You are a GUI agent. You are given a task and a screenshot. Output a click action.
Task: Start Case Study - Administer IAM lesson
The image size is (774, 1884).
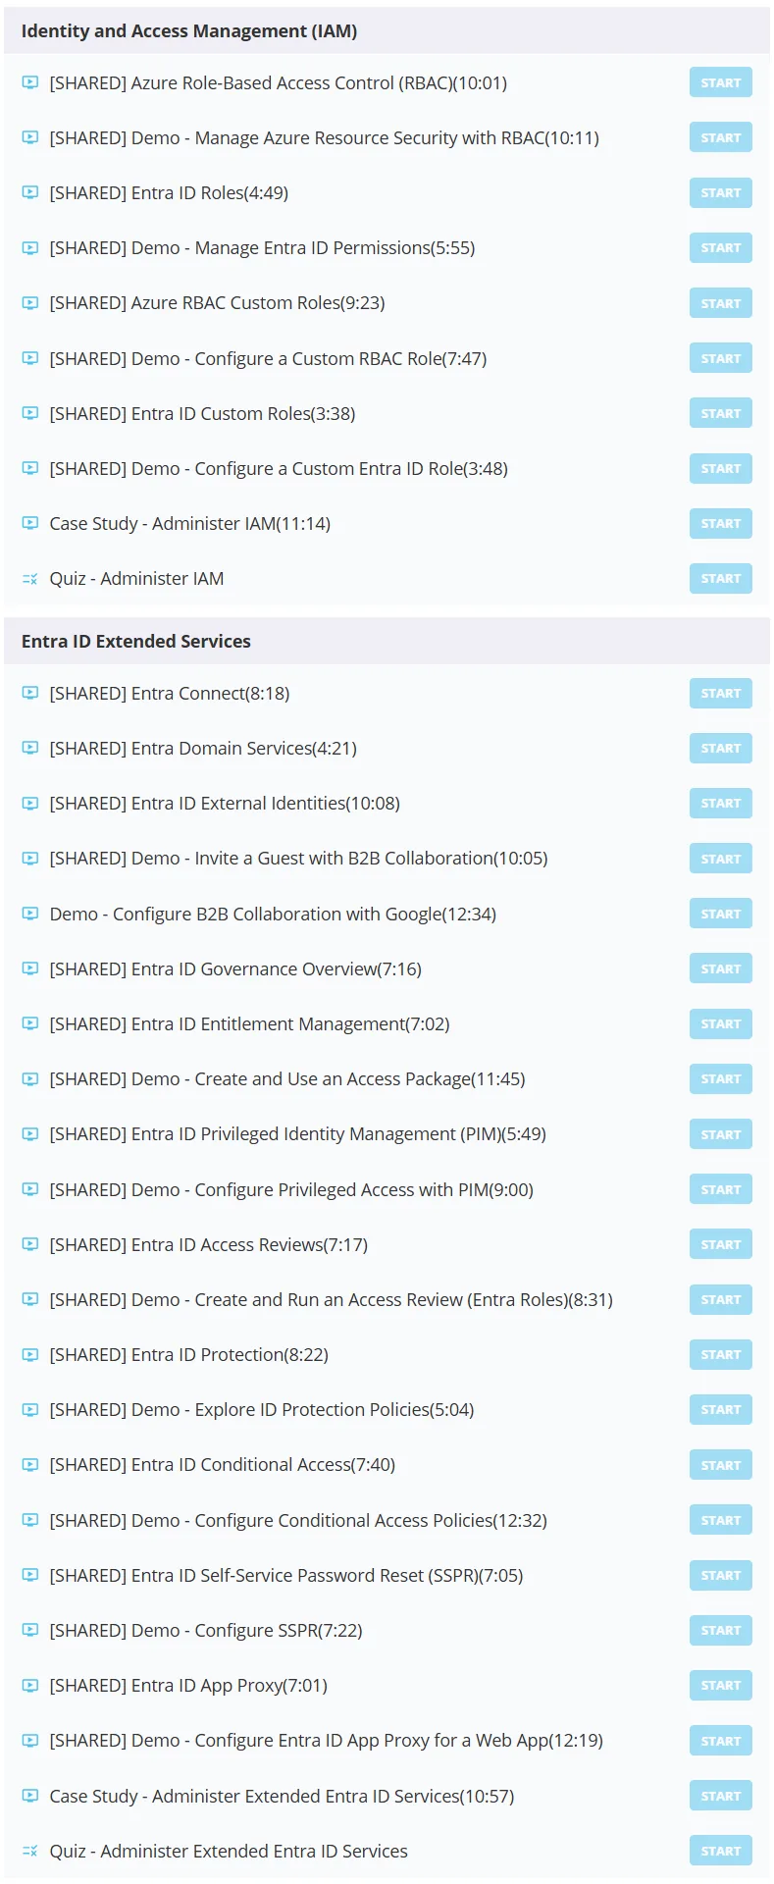(721, 523)
